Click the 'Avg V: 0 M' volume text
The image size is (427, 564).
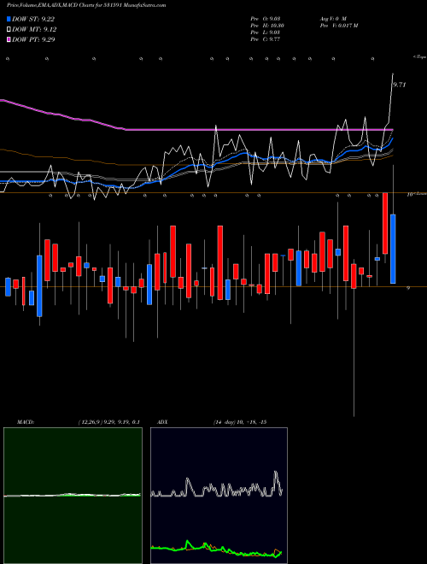click(333, 19)
